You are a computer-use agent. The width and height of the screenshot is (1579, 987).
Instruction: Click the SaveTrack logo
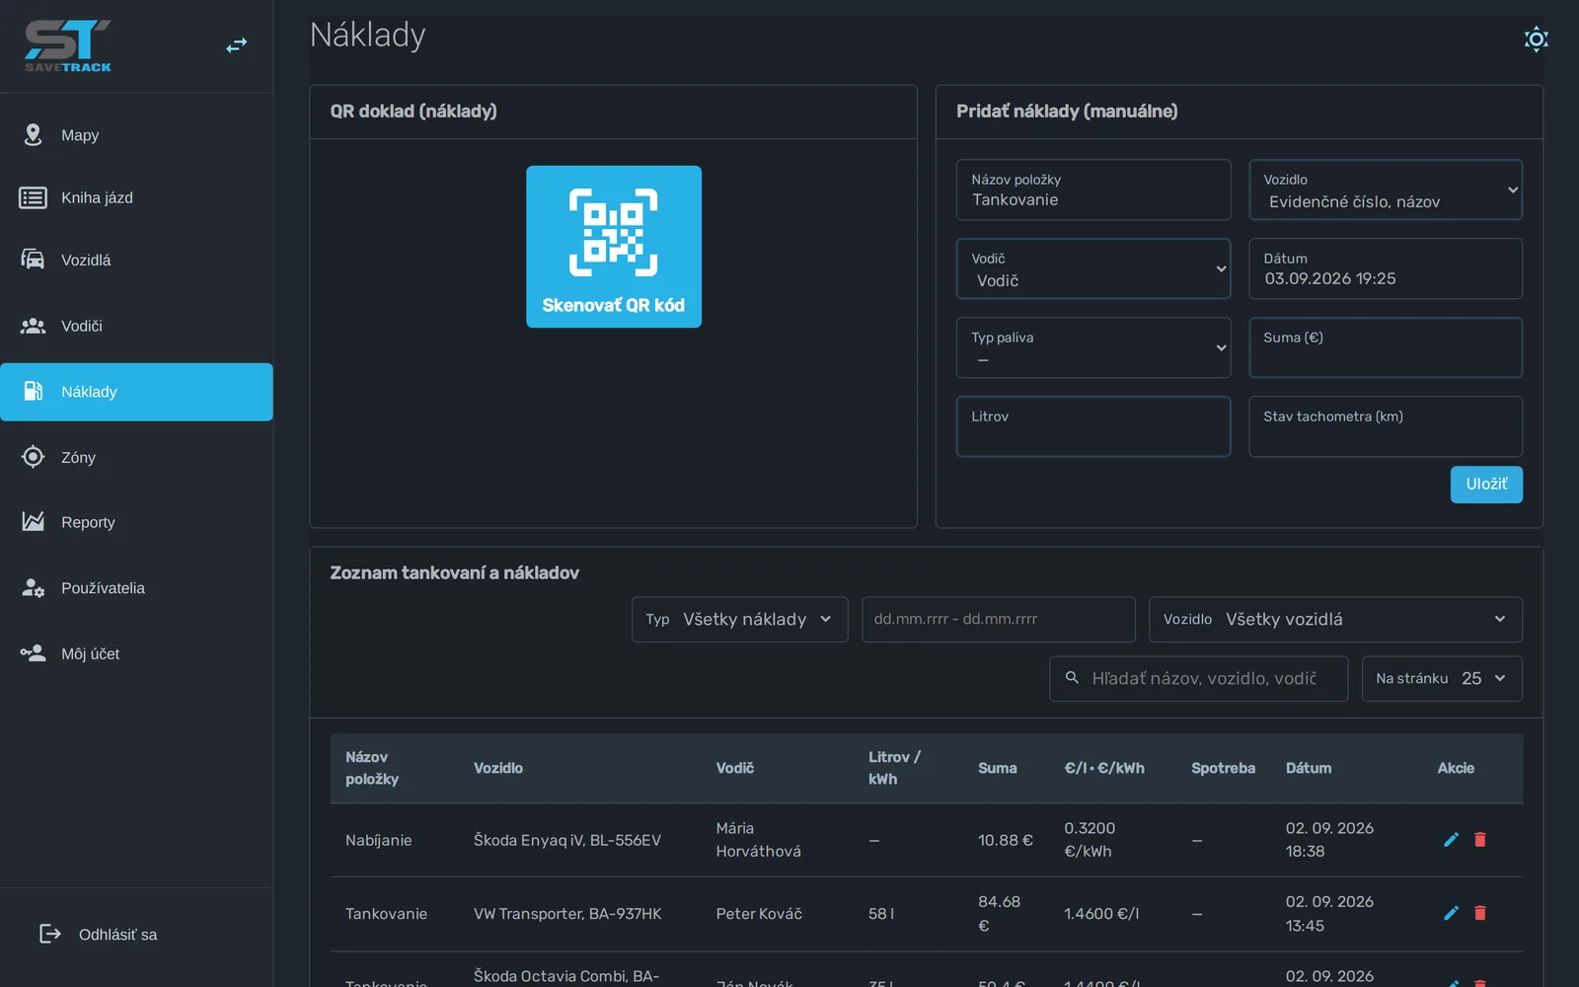pyautogui.click(x=67, y=46)
